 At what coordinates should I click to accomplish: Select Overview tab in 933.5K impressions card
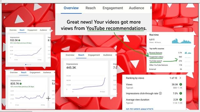pyautogui.click(x=13, y=30)
